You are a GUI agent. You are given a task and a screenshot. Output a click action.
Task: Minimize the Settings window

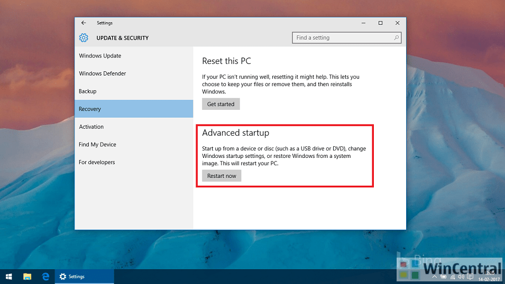[x=363, y=23]
